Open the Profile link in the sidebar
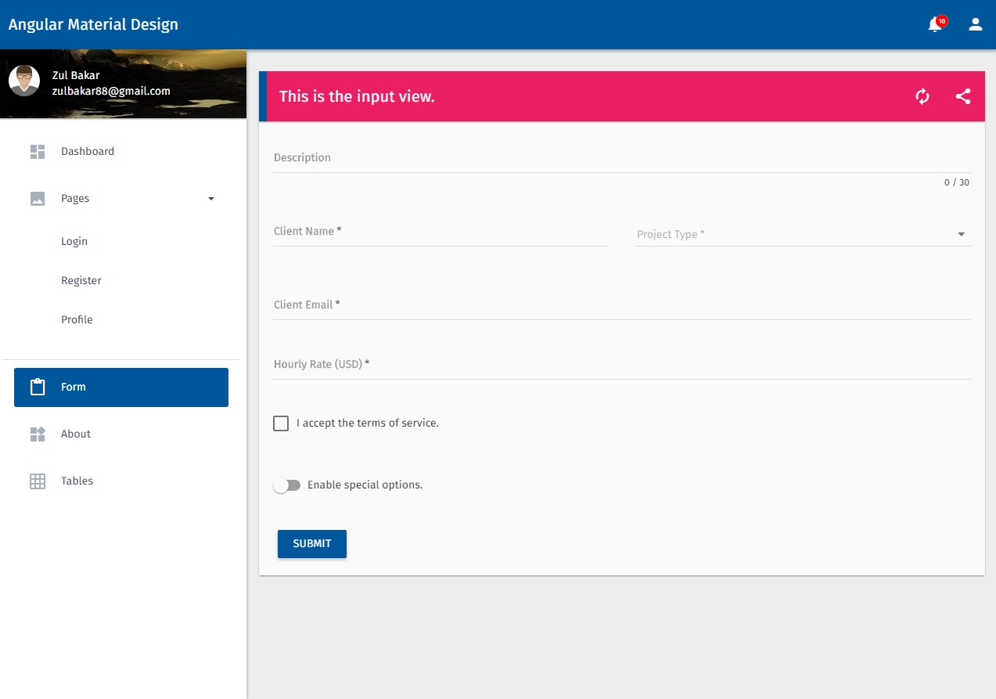The width and height of the screenshot is (996, 699). point(77,319)
